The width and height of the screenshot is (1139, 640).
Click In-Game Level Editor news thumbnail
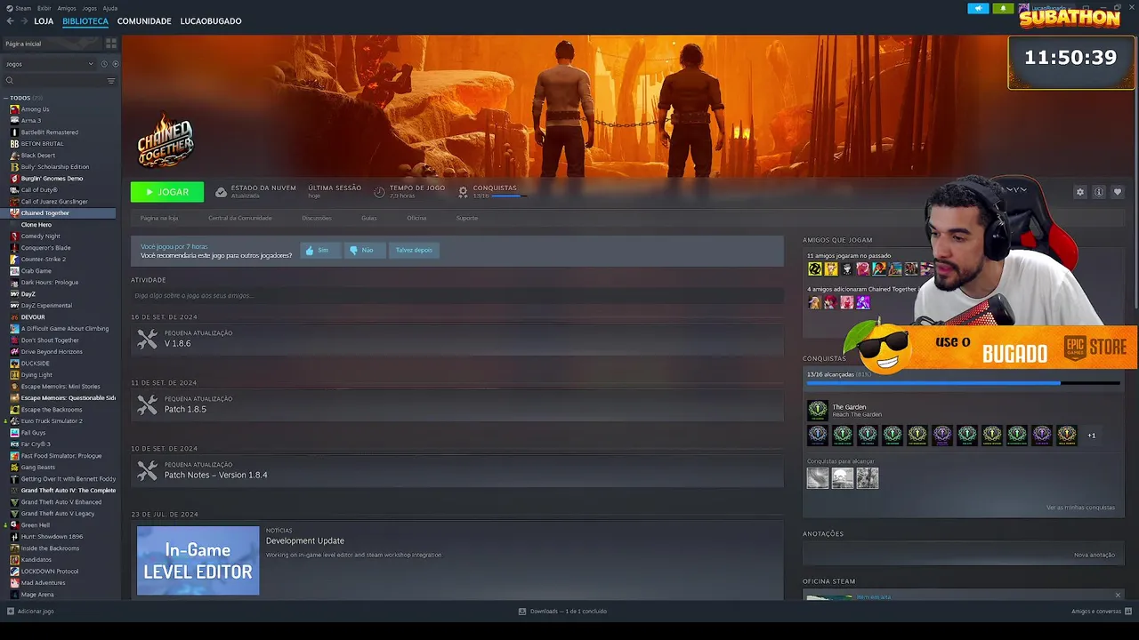tap(198, 560)
